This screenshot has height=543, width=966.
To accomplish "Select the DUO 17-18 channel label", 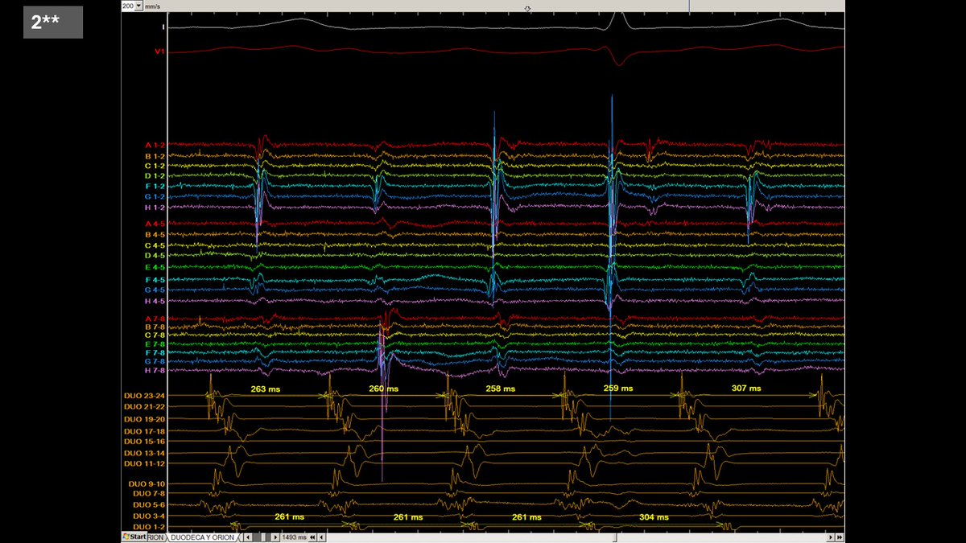I will point(145,432).
